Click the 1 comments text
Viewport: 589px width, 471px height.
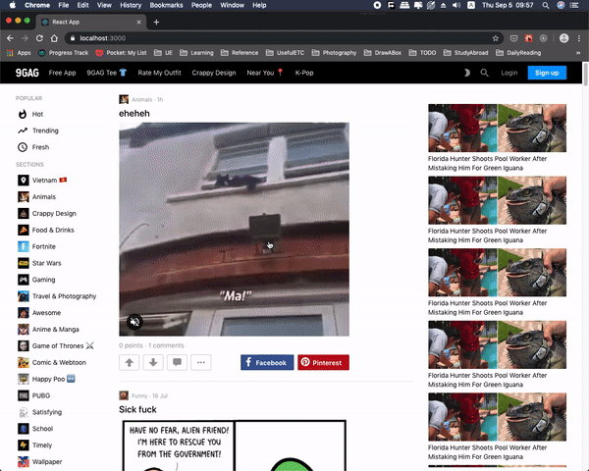[x=166, y=345]
